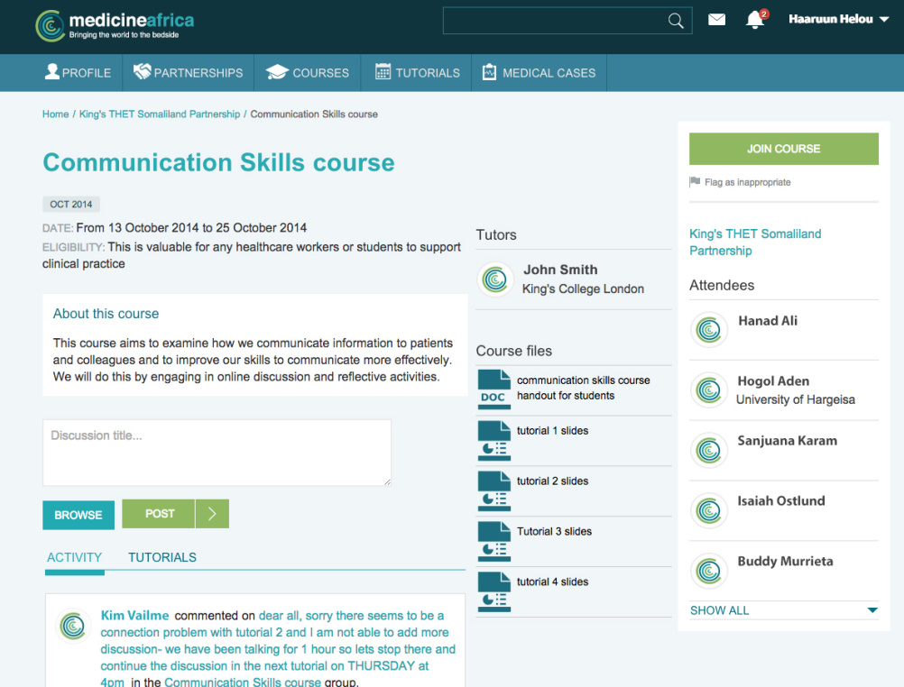Image resolution: width=904 pixels, height=687 pixels.
Task: Click the Tutorials calendar icon
Action: tap(383, 71)
